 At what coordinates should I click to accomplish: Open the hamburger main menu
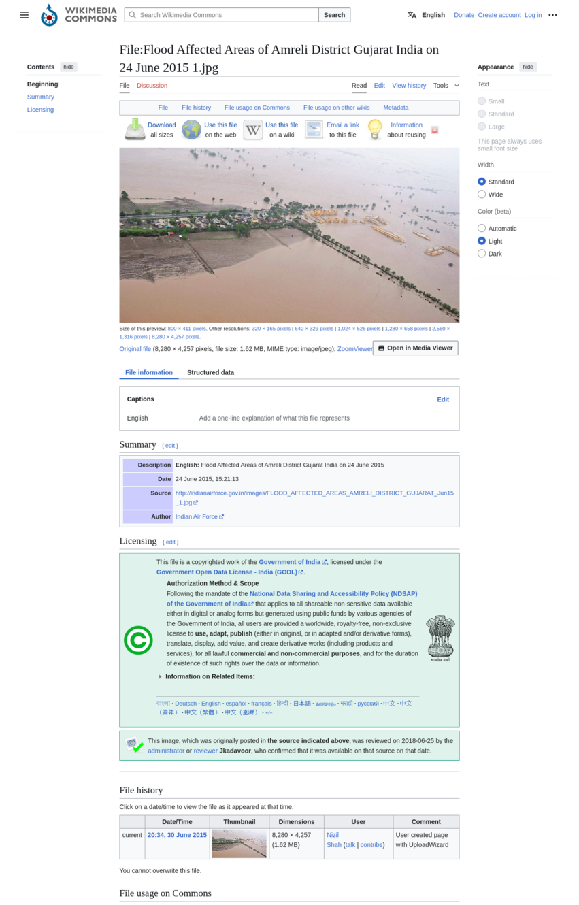24,15
